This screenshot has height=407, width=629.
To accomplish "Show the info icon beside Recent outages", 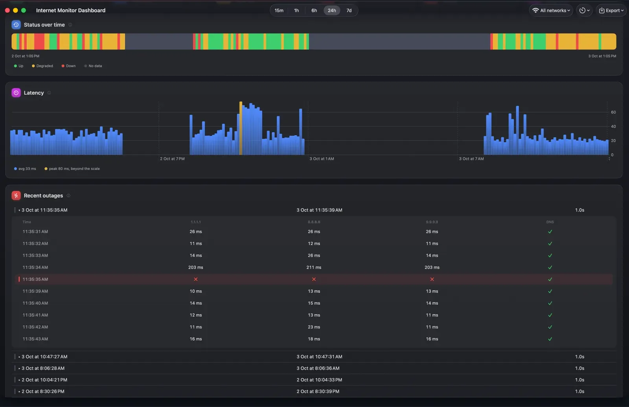I will 68,195.
